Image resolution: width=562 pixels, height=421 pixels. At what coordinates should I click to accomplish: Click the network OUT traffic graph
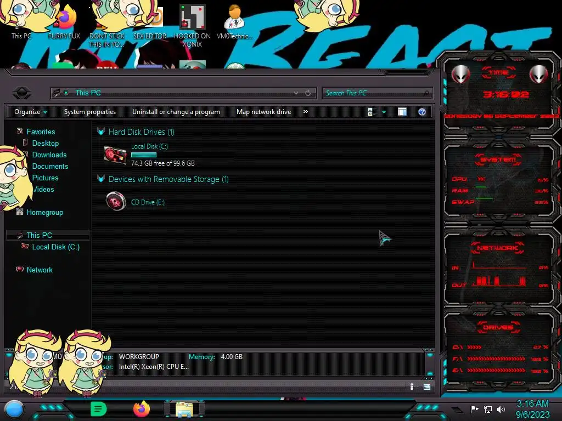(499, 281)
